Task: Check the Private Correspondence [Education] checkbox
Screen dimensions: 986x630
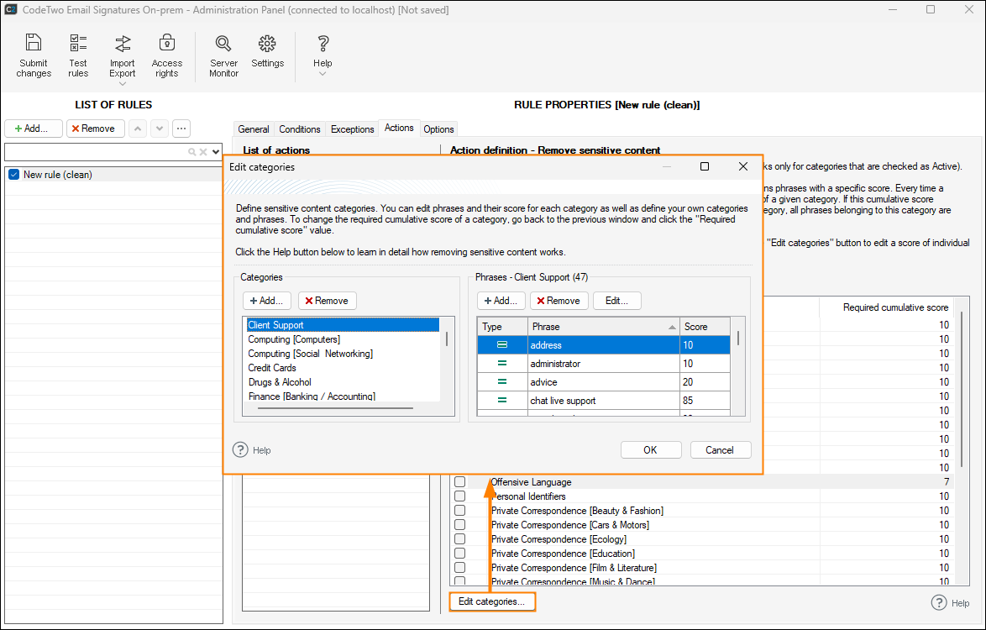Action: [459, 554]
